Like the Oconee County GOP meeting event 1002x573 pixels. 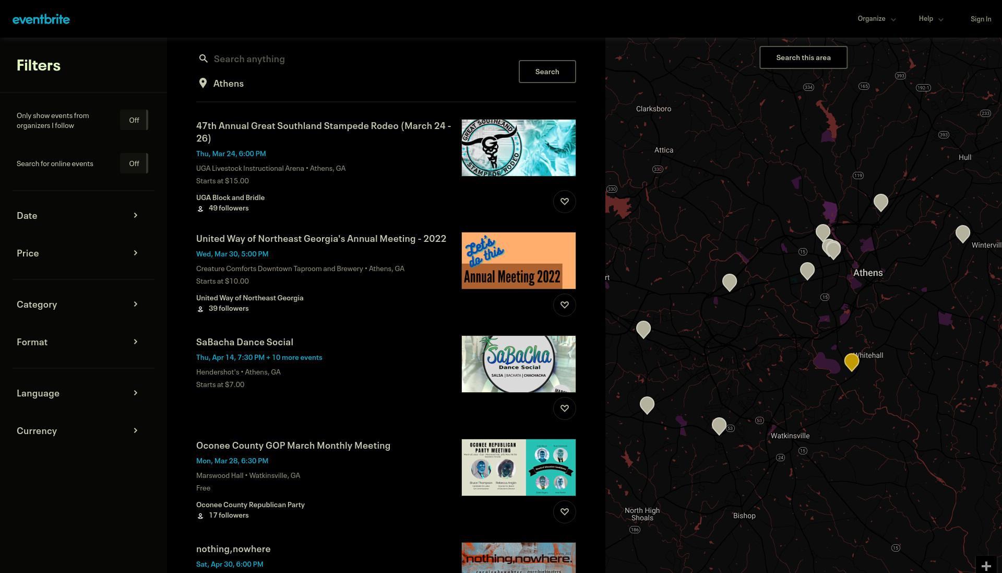(x=565, y=512)
